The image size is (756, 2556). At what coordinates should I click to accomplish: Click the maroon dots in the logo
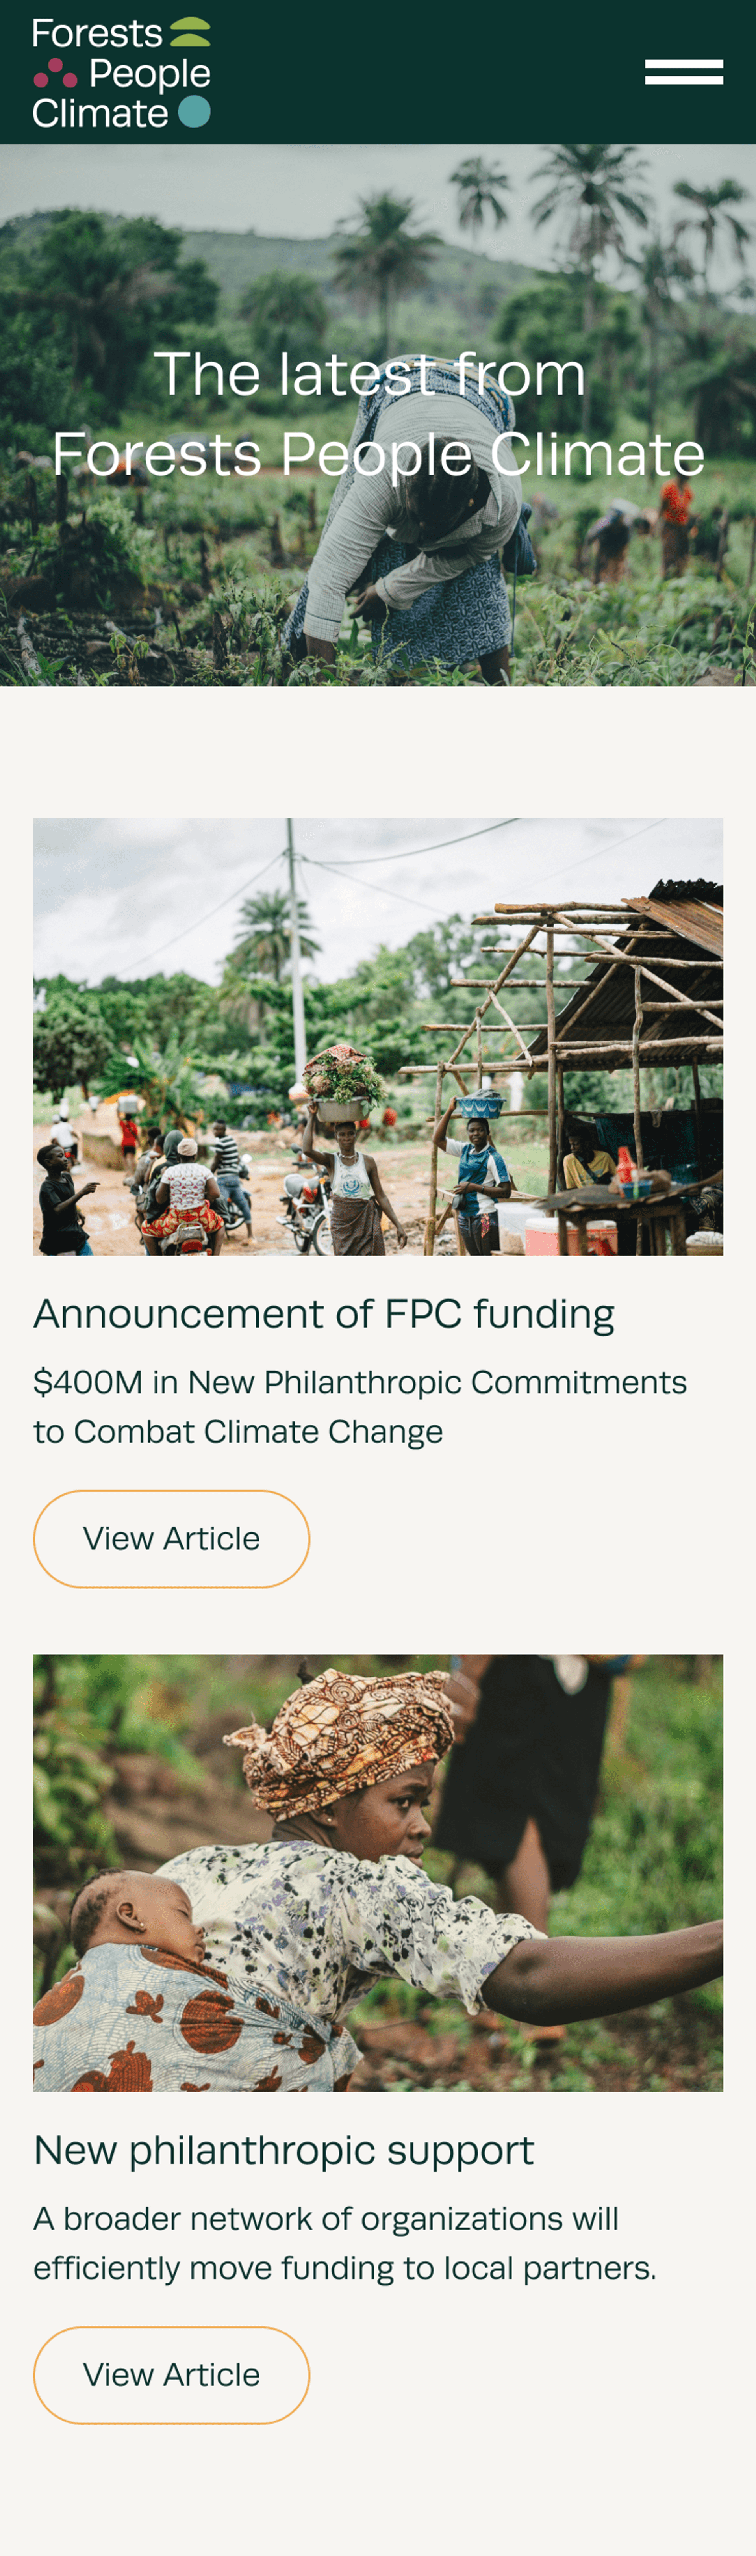[56, 73]
